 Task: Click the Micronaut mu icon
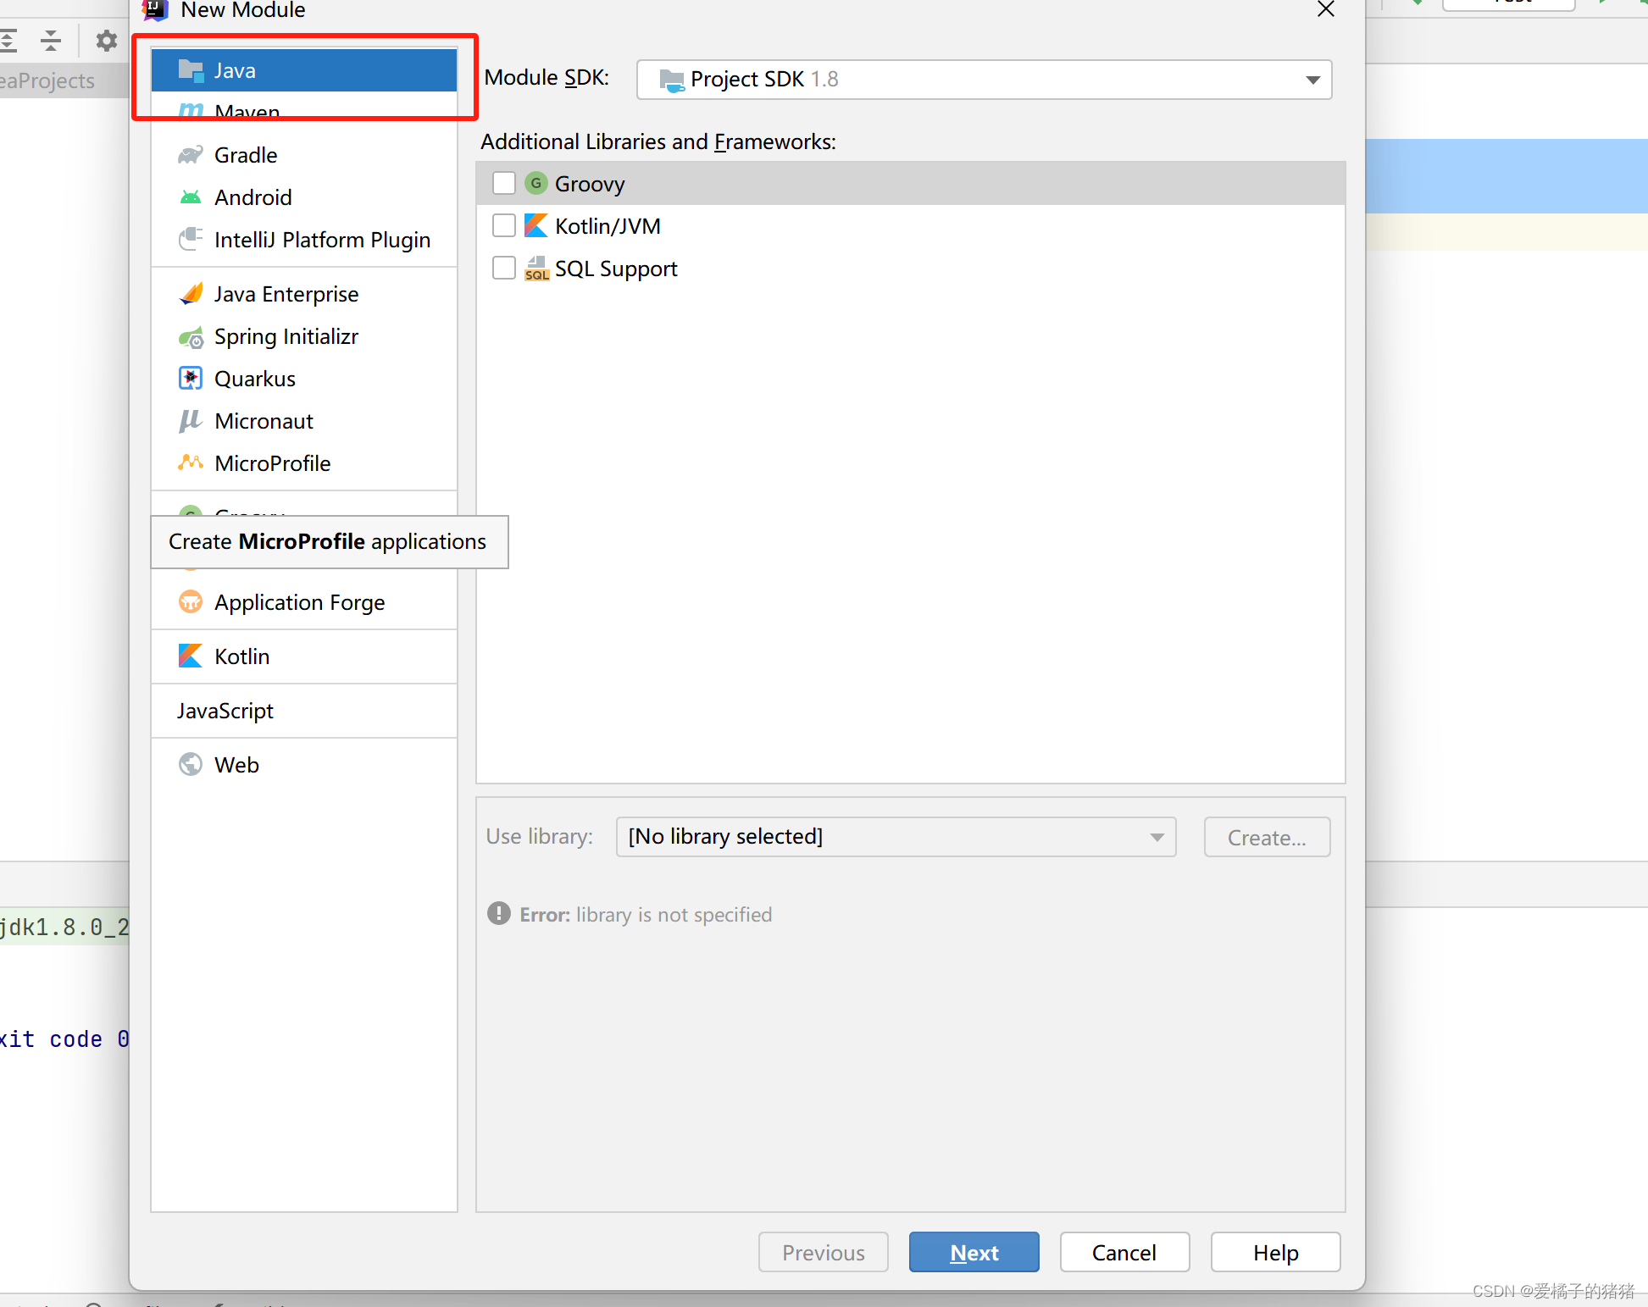[191, 421]
